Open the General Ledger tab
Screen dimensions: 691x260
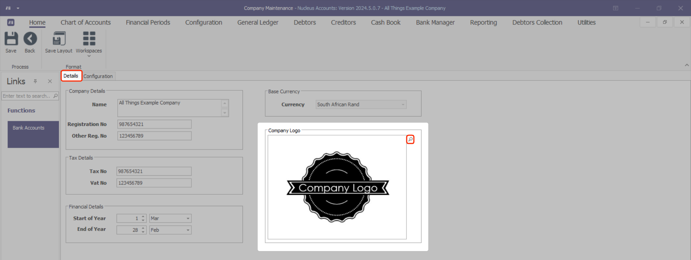(x=258, y=22)
